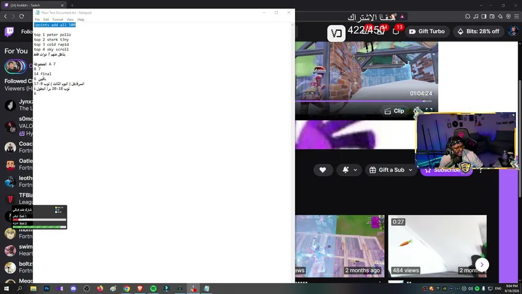Open File Explorer from the taskbar
The height and width of the screenshot is (294, 522).
[33, 288]
